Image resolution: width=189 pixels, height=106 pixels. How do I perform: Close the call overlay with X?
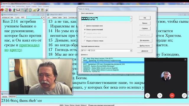tap(185, 60)
